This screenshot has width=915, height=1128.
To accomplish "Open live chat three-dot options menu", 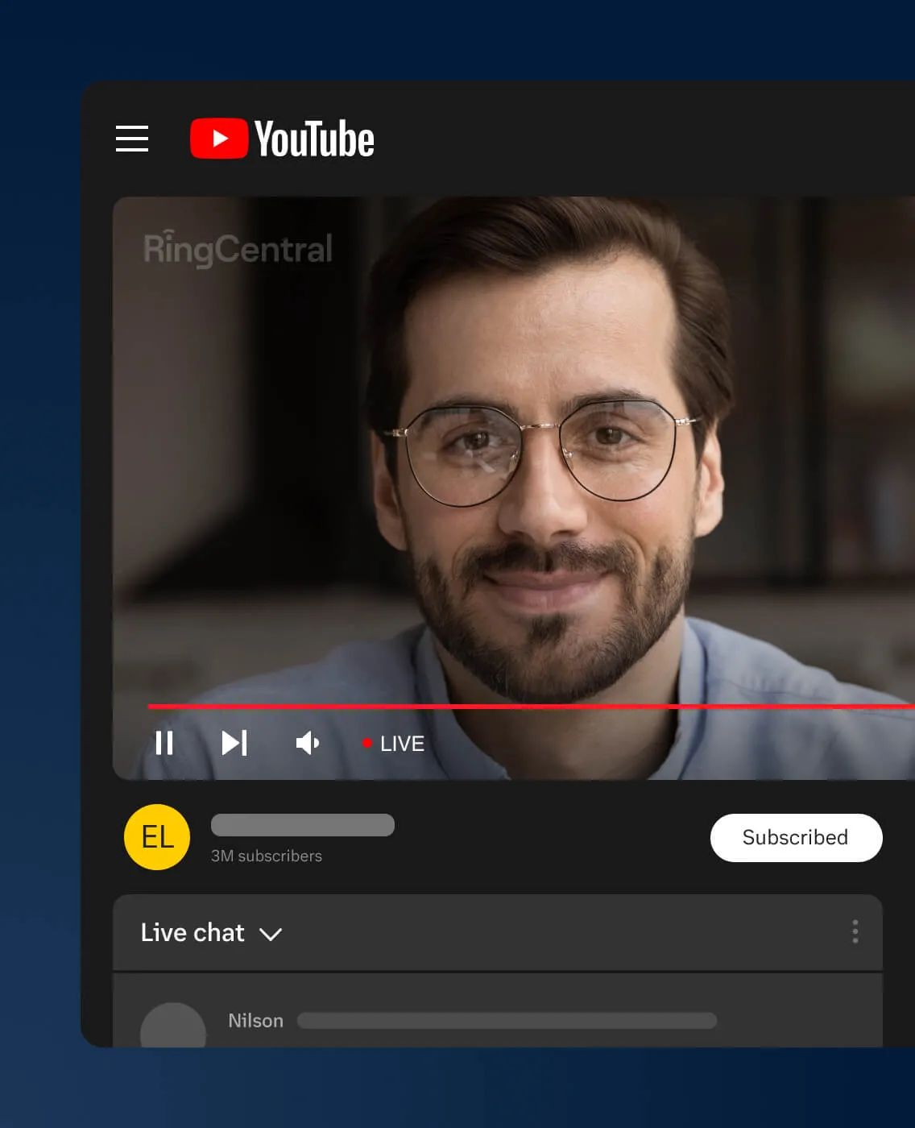I will click(855, 931).
